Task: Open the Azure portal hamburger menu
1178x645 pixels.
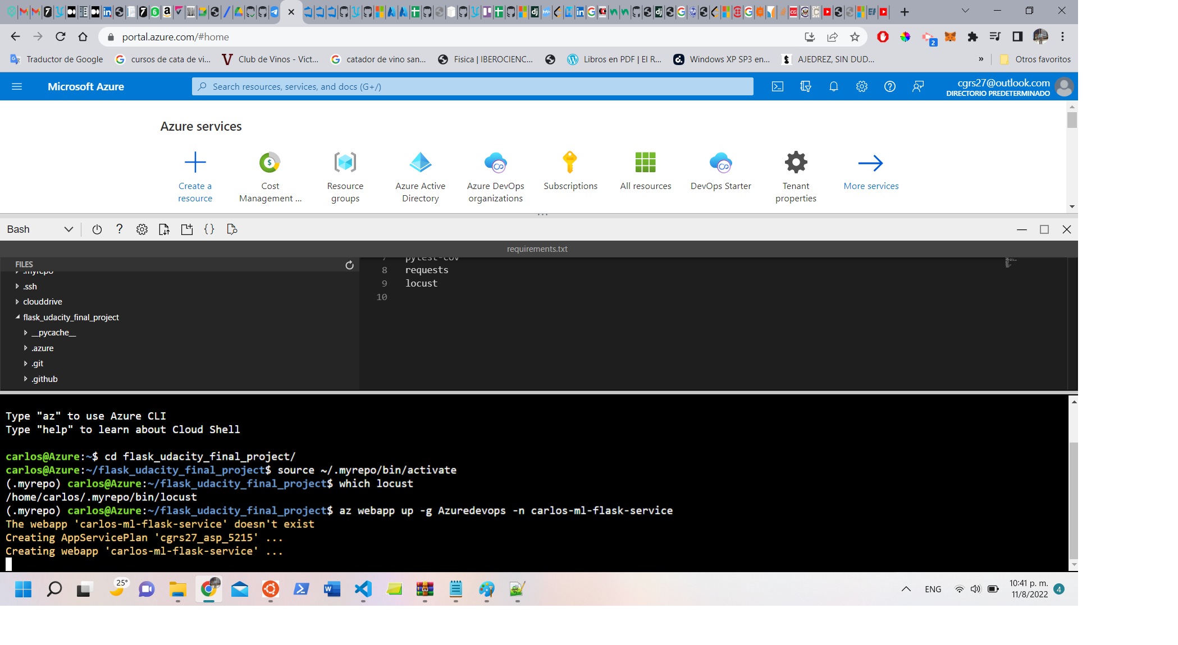Action: point(17,86)
